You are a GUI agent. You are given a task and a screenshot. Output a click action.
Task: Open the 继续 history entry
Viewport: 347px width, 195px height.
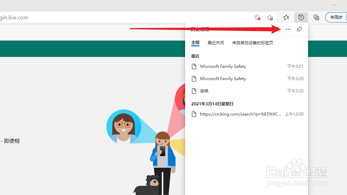point(247,91)
